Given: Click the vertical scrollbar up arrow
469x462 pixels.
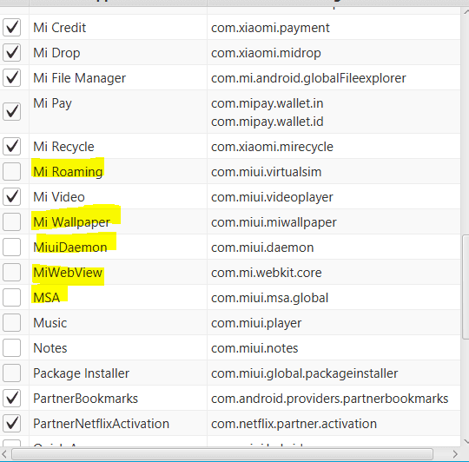Looking at the screenshot, I should pyautogui.click(x=466, y=11).
